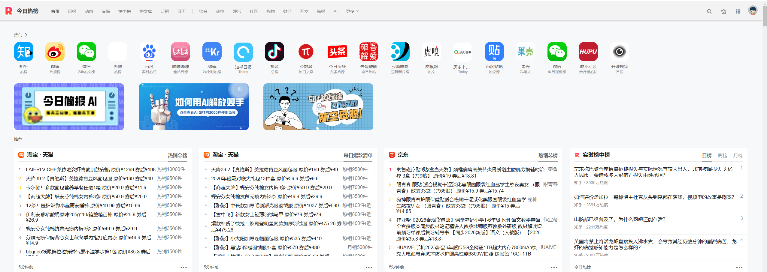Open the 微博热搜榜 icon
Viewport: 767px width, 272px height.
[x=55, y=52]
